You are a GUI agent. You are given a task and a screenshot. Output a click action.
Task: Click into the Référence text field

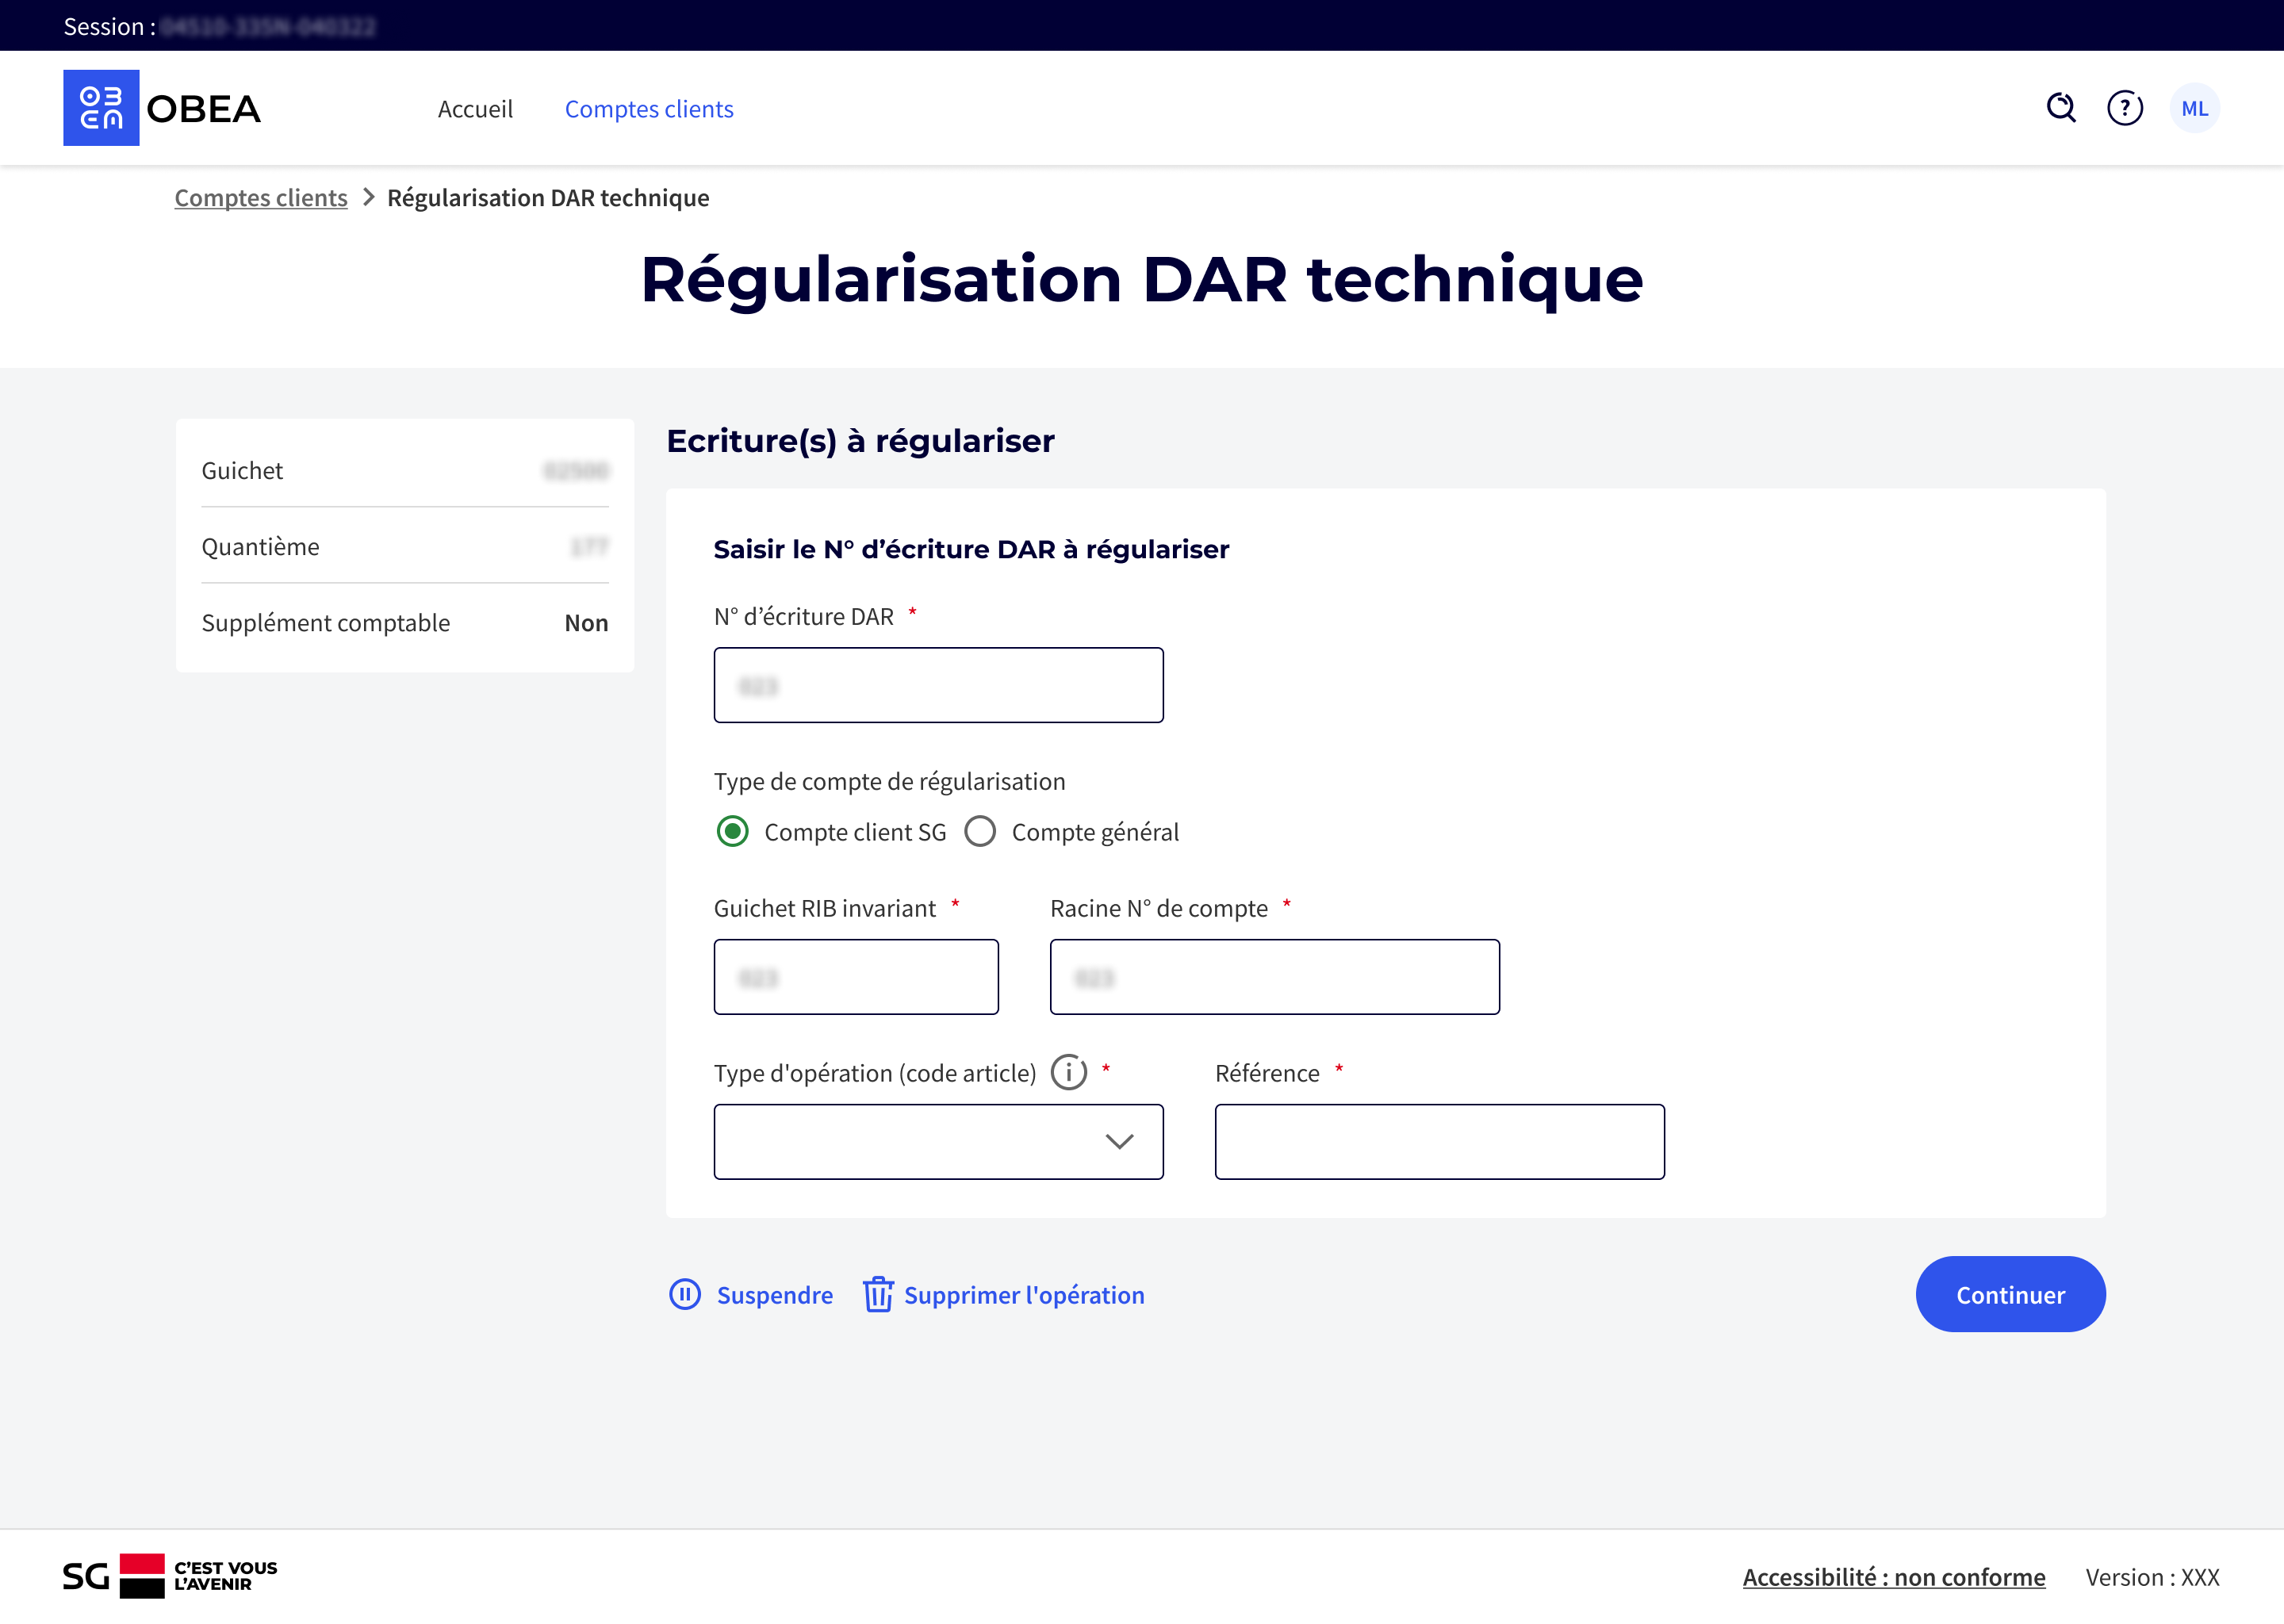pyautogui.click(x=1439, y=1141)
